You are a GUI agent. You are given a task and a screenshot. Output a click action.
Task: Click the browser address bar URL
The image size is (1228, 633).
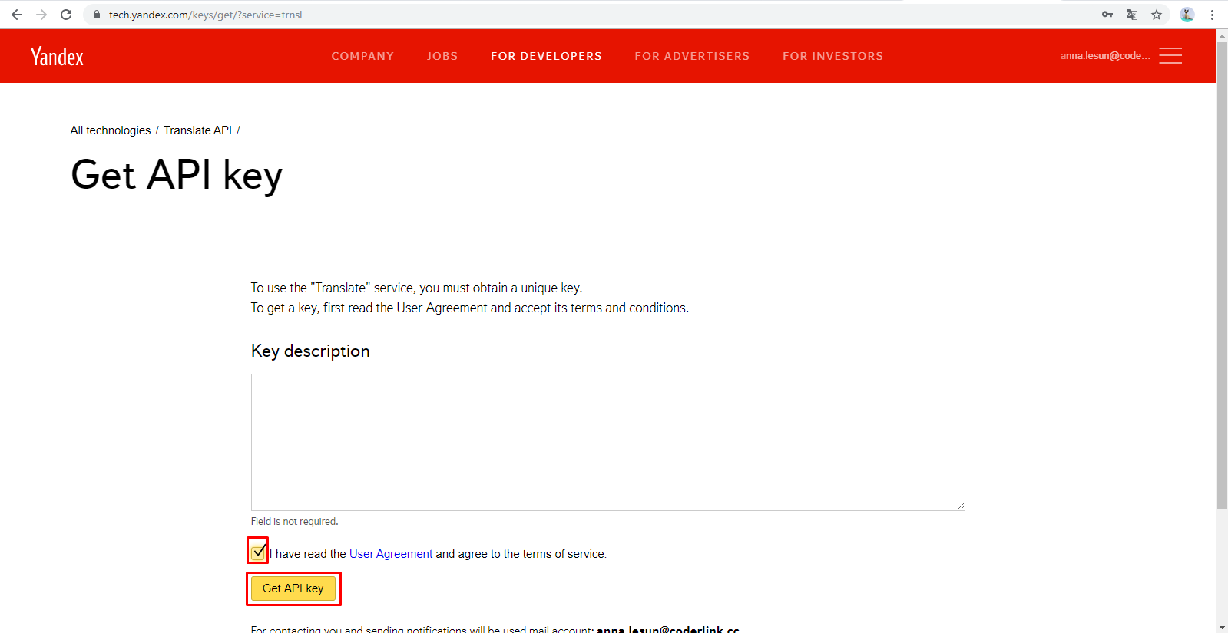coord(206,15)
